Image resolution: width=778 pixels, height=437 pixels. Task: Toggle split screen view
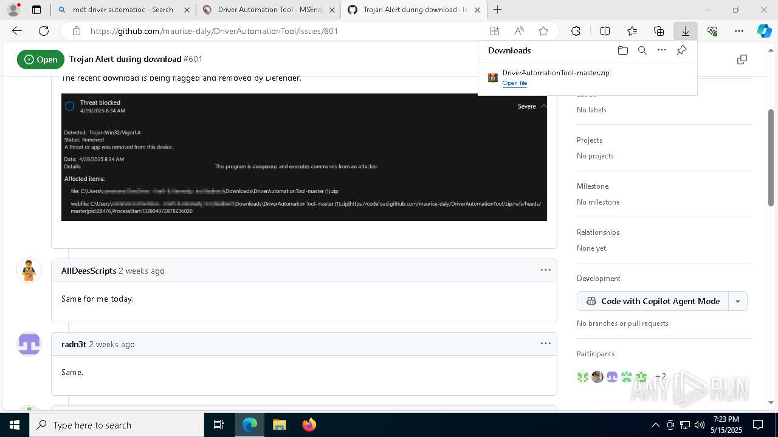(x=605, y=31)
